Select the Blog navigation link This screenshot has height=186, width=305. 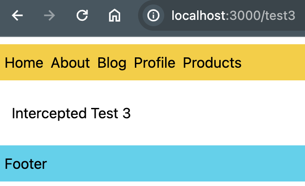[x=112, y=63]
